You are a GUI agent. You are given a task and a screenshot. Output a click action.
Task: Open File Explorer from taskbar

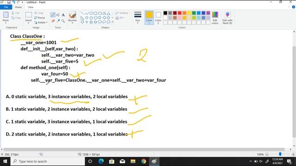[x=133, y=161]
